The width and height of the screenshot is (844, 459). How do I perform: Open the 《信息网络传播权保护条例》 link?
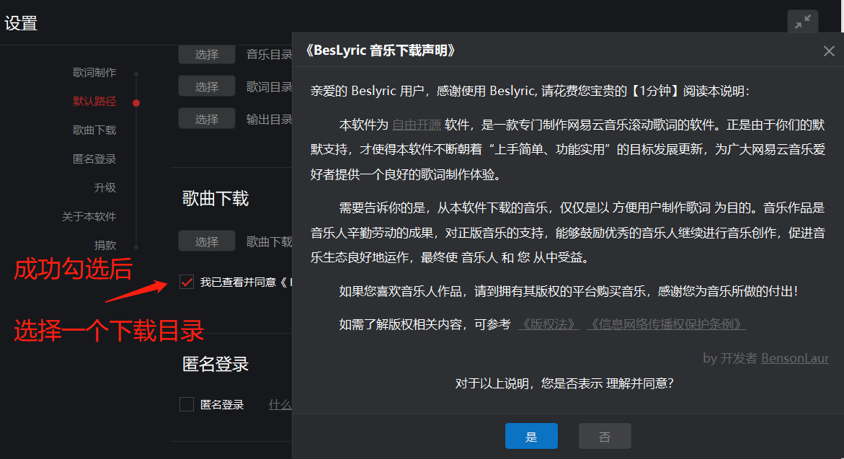pyautogui.click(x=666, y=324)
